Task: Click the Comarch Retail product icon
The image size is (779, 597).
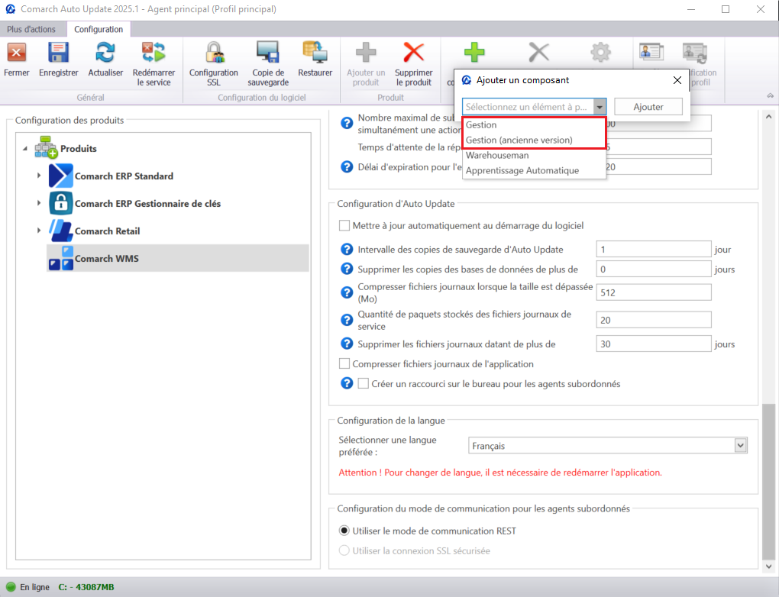Action: click(60, 231)
